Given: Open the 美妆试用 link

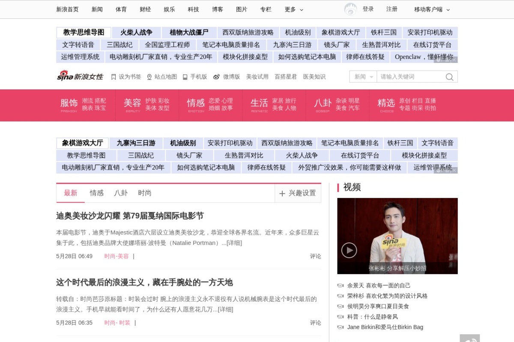Looking at the screenshot, I should click(x=257, y=77).
